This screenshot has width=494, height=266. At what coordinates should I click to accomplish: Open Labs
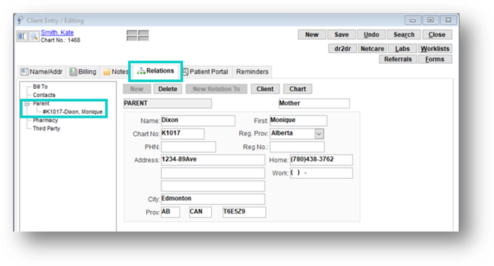[x=402, y=48]
